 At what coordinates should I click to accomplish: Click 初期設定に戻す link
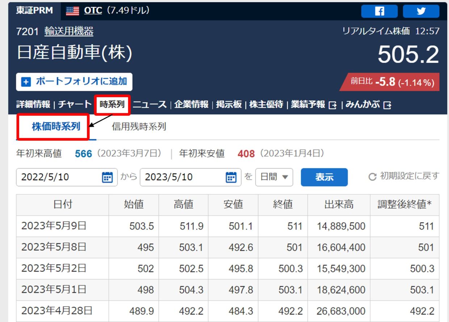410,176
